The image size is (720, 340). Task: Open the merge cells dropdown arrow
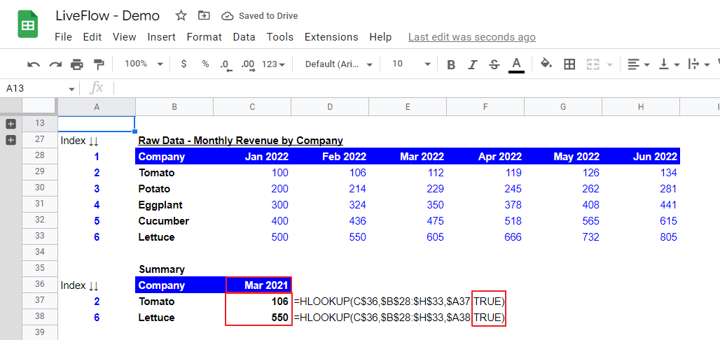pos(609,64)
